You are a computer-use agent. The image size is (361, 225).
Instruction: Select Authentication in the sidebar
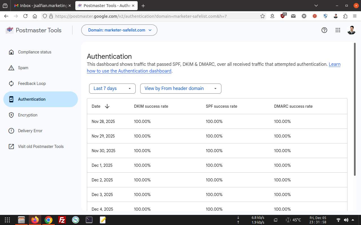point(40,99)
